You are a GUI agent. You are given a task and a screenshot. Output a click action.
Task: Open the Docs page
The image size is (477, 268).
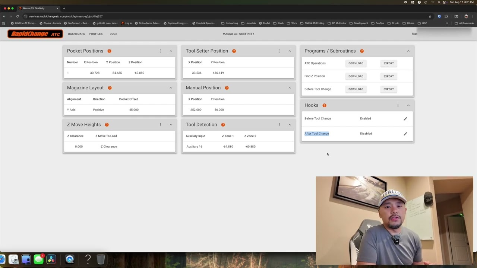click(113, 34)
